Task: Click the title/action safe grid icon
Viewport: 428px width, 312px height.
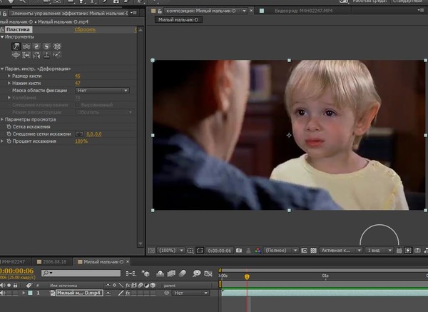Action: pyautogui.click(x=190, y=251)
